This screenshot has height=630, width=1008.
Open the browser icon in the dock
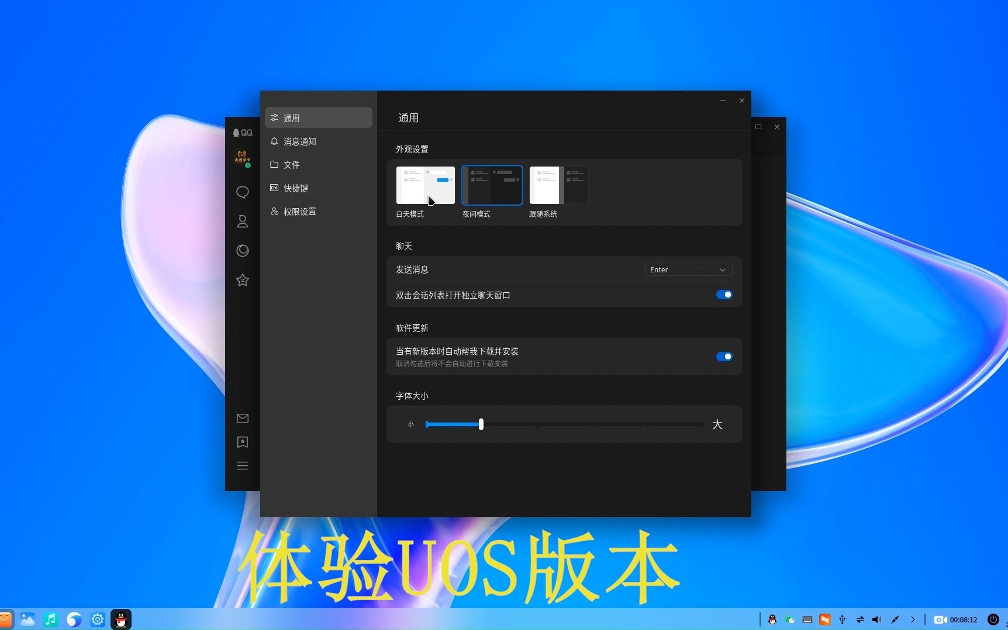74,619
